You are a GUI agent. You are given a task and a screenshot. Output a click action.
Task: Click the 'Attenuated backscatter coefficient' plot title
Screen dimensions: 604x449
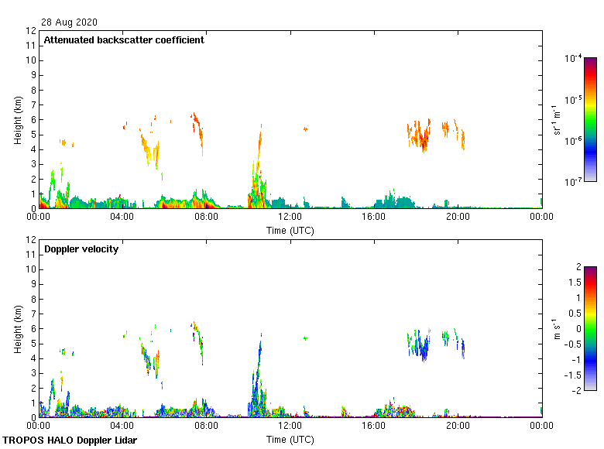pyautogui.click(x=124, y=40)
